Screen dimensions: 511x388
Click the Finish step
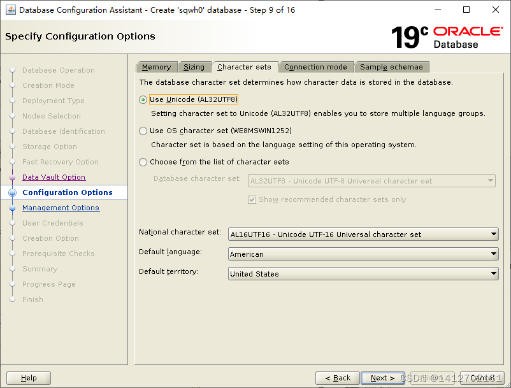pos(32,299)
